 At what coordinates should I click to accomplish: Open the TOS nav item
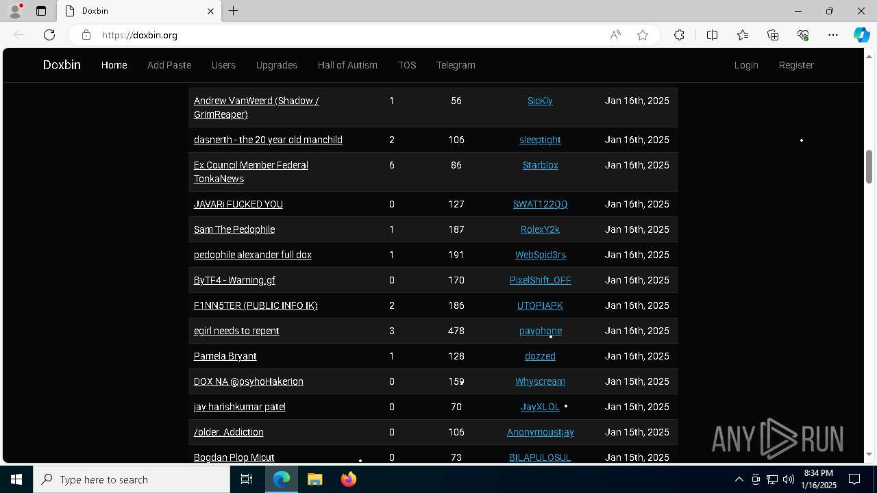click(x=407, y=65)
